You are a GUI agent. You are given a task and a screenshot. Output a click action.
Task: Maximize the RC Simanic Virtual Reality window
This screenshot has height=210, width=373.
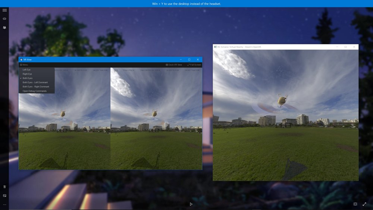coord(346,47)
